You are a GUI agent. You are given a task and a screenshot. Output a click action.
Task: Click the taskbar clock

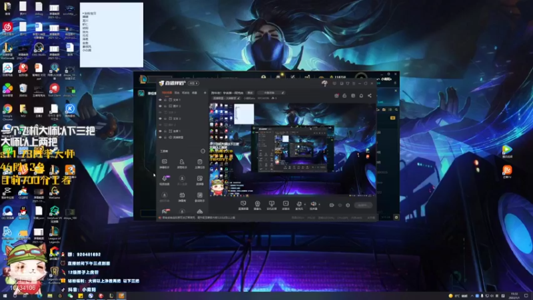click(x=514, y=296)
